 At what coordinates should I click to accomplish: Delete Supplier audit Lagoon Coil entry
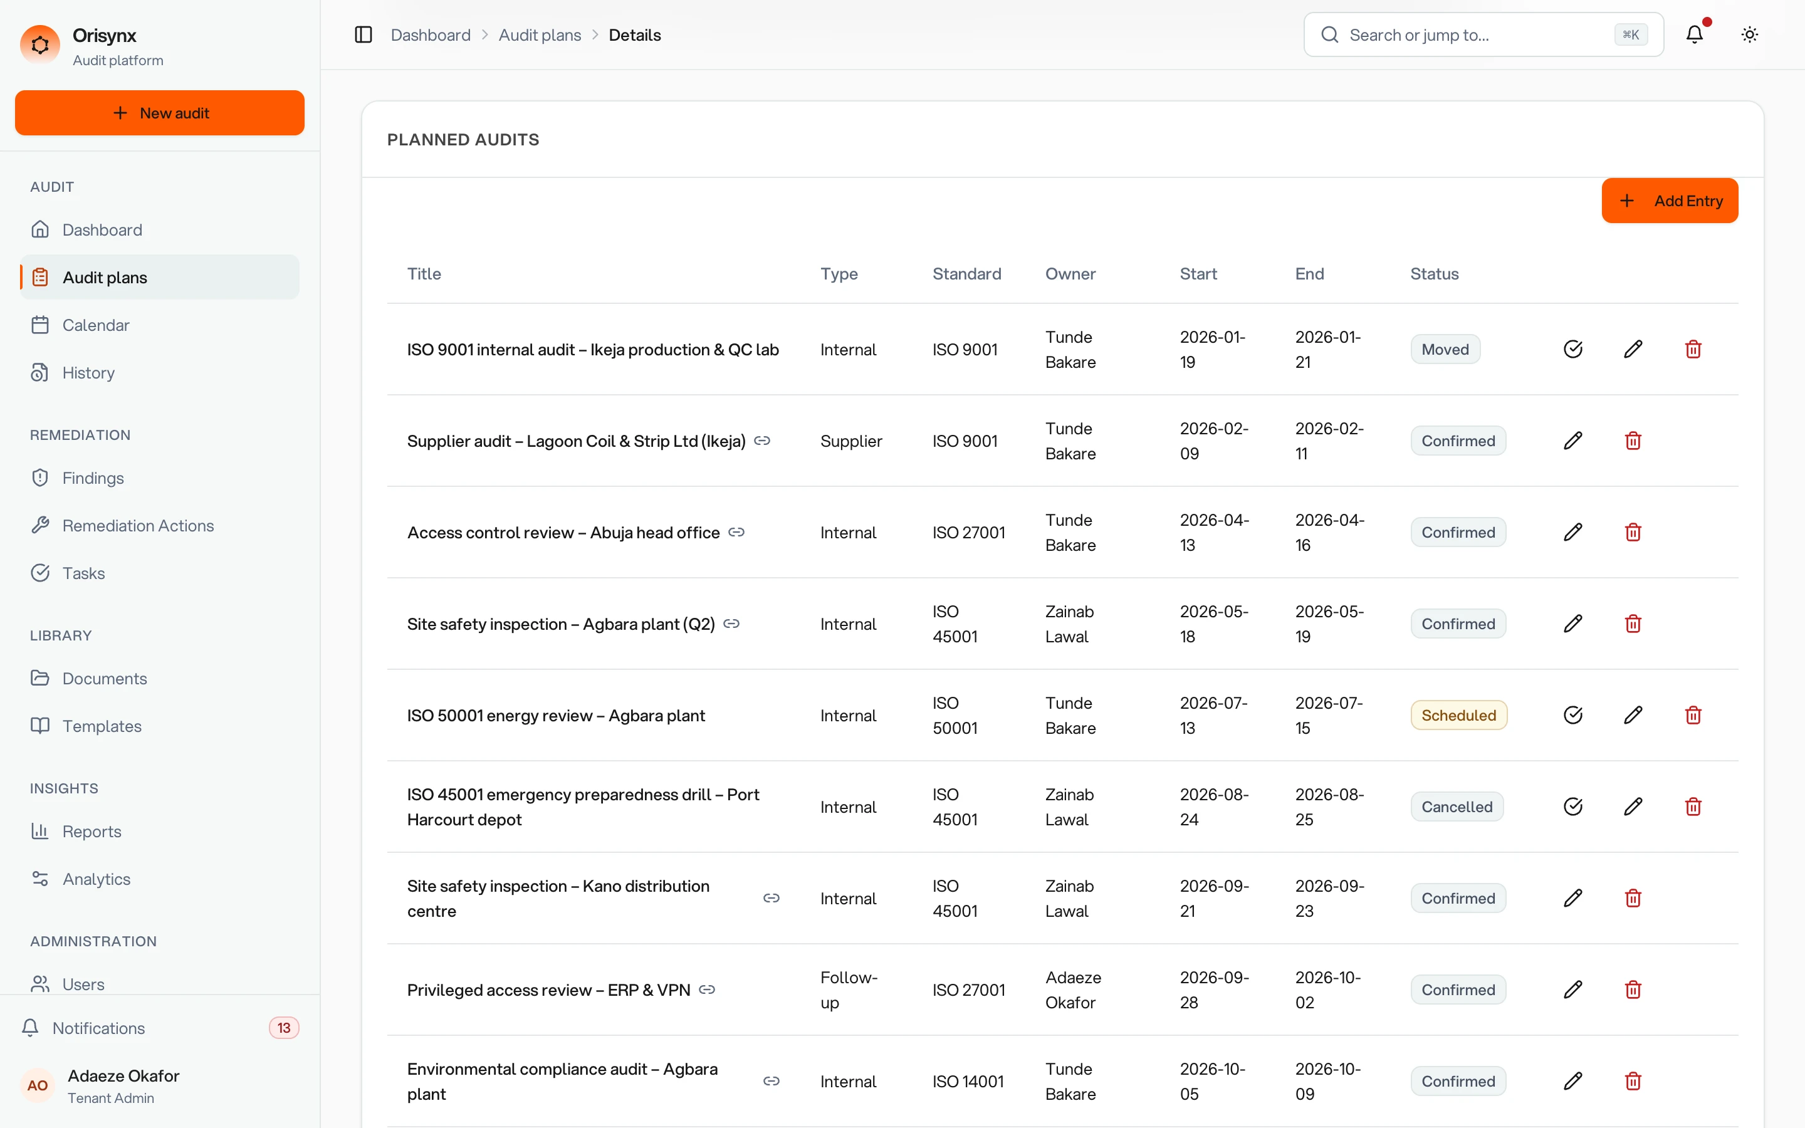[1633, 441]
